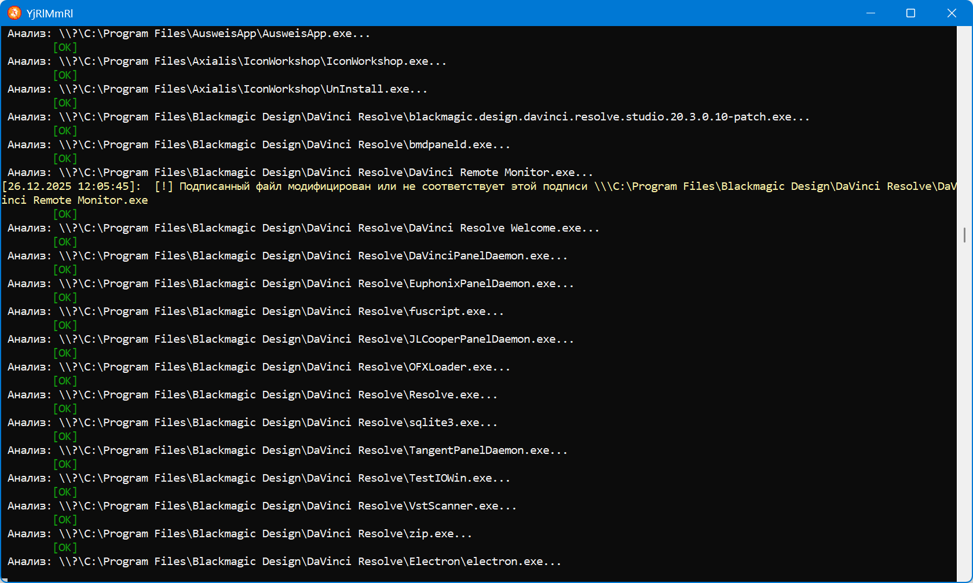
Task: Click the IconWorkshop.exe path line
Action: coord(226,61)
